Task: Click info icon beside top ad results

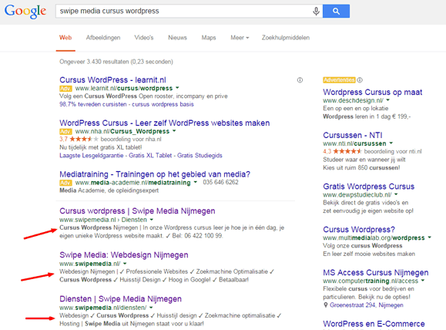Action: [x=300, y=80]
